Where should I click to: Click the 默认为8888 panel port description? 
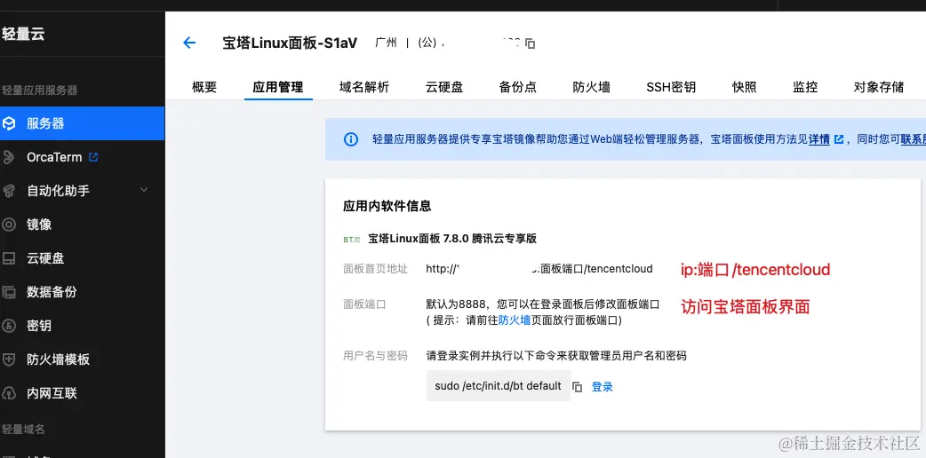542,304
